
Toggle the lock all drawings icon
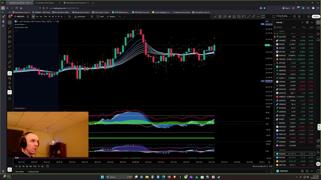(10, 83)
